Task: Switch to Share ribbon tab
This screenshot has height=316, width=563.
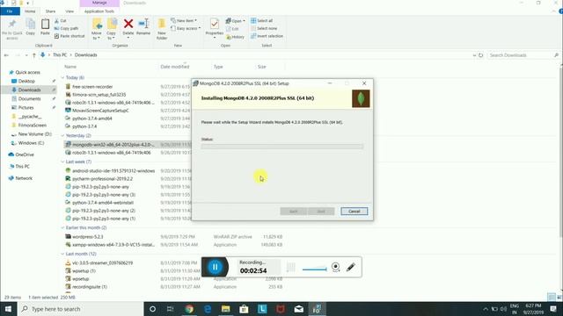Action: click(x=50, y=11)
